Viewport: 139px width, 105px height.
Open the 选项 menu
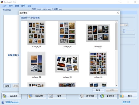[x=23, y=6]
